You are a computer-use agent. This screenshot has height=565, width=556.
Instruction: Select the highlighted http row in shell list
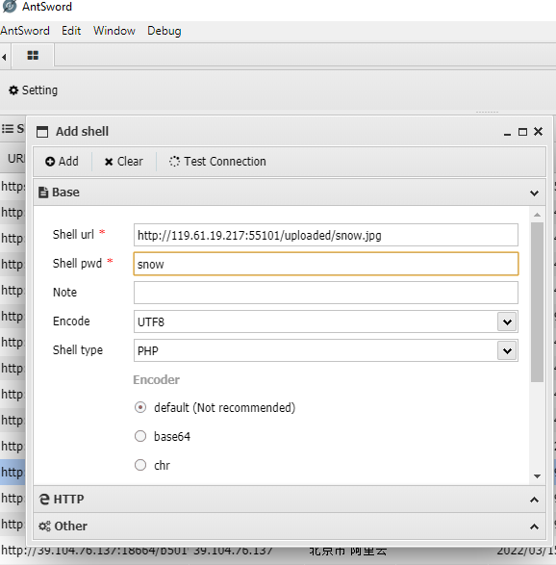click(x=13, y=472)
